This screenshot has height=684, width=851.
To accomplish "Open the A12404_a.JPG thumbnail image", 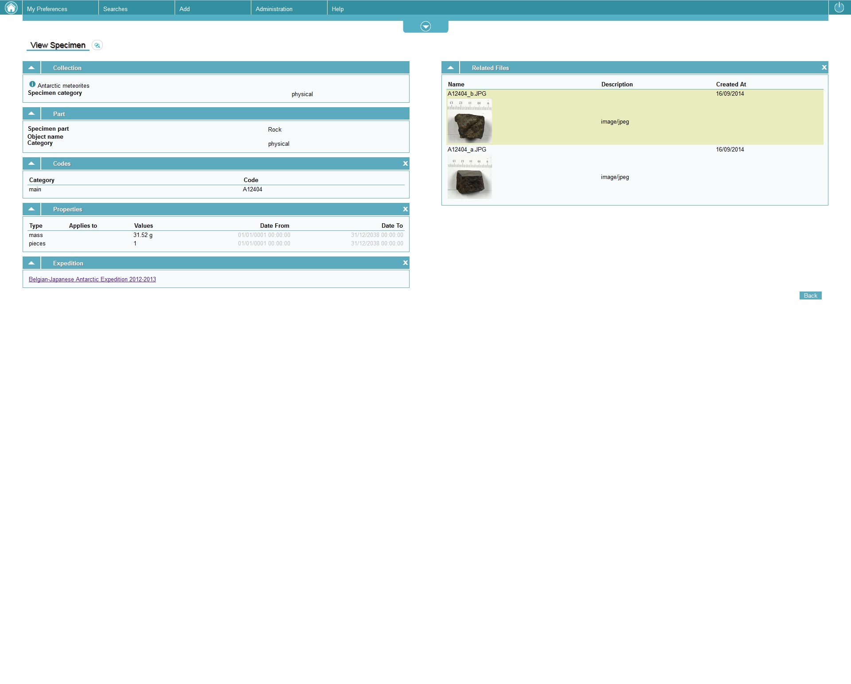I will 469,177.
